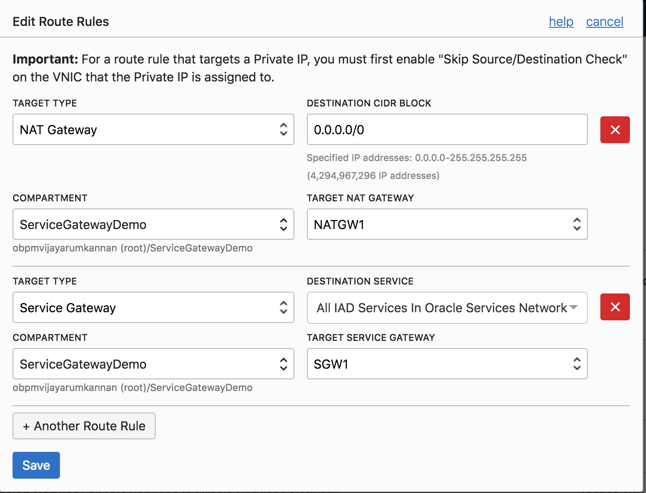Click the DESTINATION SERVICE label

click(360, 281)
